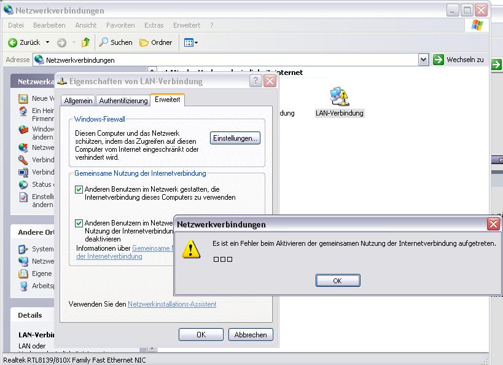This screenshot has width=503, height=365.
Task: Click the Wechseln zu go arrow
Action: pyautogui.click(x=439, y=60)
